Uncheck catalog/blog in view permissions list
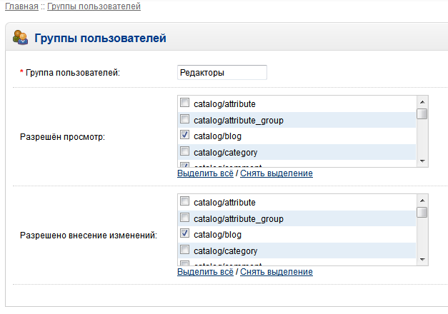 point(185,135)
